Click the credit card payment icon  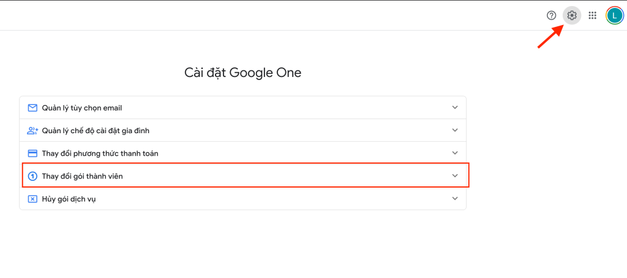click(32, 153)
